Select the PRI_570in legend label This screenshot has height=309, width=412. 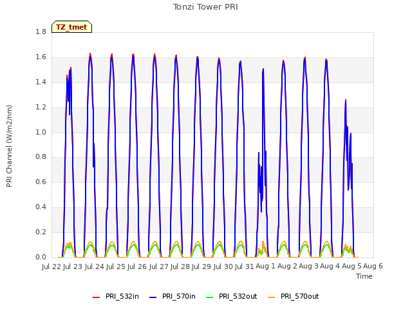[179, 296]
